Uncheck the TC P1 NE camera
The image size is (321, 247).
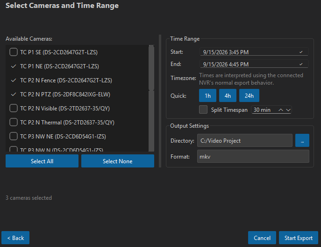click(x=14, y=66)
